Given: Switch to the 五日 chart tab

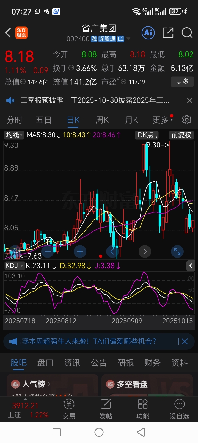Looking at the screenshot, I should [43, 120].
